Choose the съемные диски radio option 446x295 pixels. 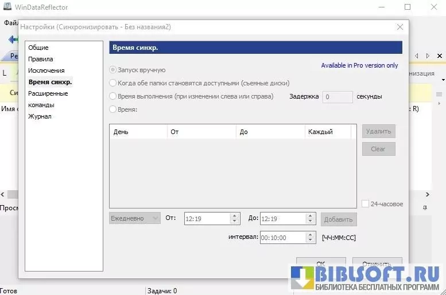[113, 83]
